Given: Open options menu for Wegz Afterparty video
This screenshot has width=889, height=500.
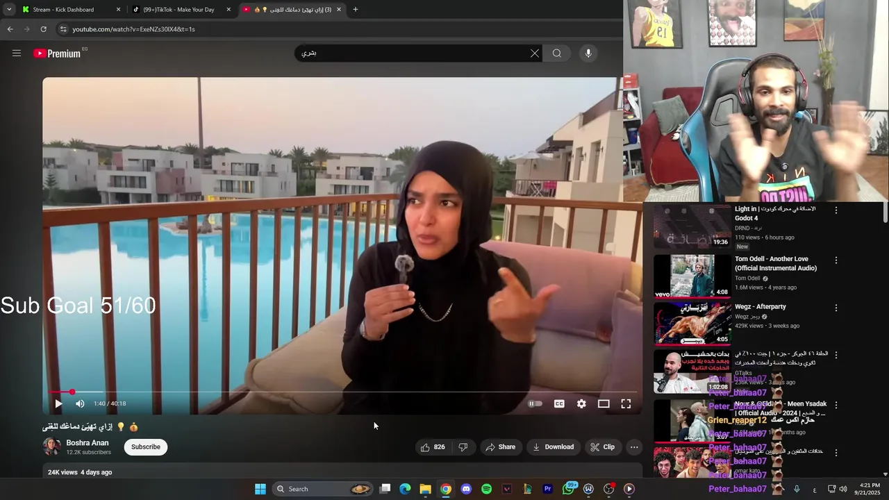Looking at the screenshot, I should tap(836, 308).
